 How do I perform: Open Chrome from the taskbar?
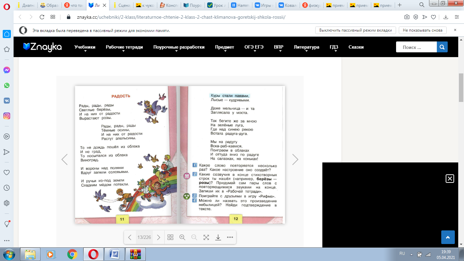tap(72, 254)
